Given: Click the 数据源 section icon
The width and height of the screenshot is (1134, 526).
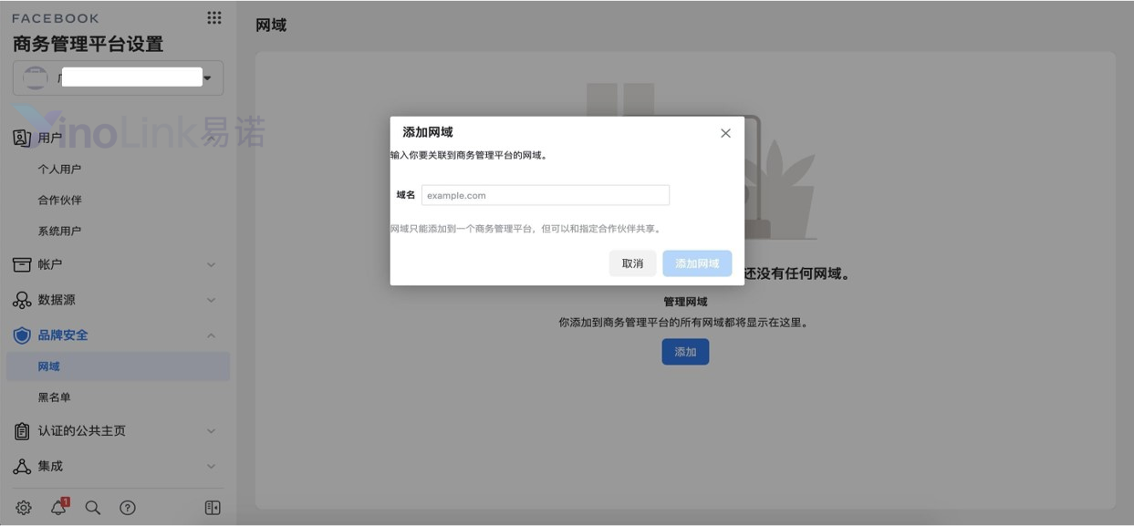Looking at the screenshot, I should coord(22,300).
